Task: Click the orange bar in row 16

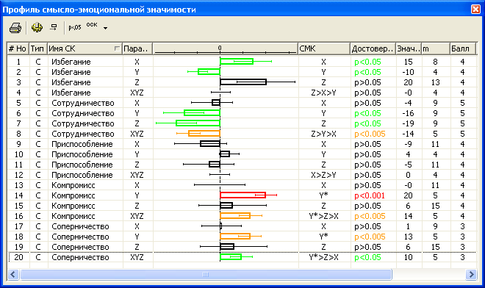Action: 235,215
